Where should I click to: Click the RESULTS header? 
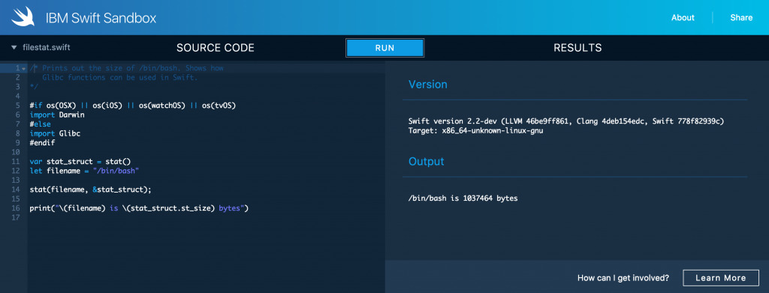coord(578,48)
